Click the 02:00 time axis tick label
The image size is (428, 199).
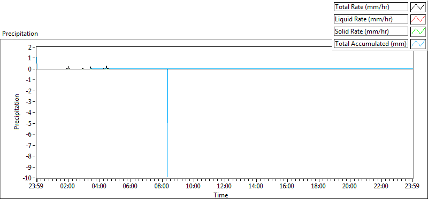pyautogui.click(x=67, y=187)
